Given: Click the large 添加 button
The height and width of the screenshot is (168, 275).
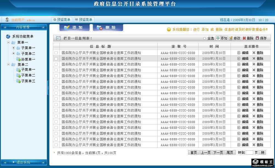Looking at the screenshot, I should pos(75,28).
